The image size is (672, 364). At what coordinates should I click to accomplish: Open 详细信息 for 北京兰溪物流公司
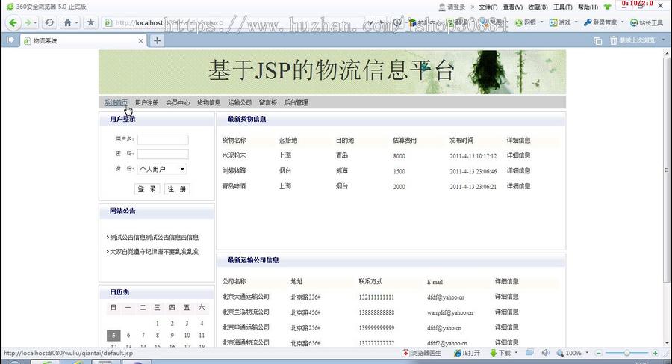(x=507, y=312)
